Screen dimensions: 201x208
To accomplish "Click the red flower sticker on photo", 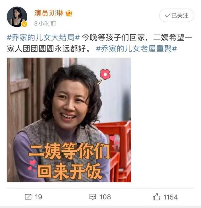I will [105, 74].
